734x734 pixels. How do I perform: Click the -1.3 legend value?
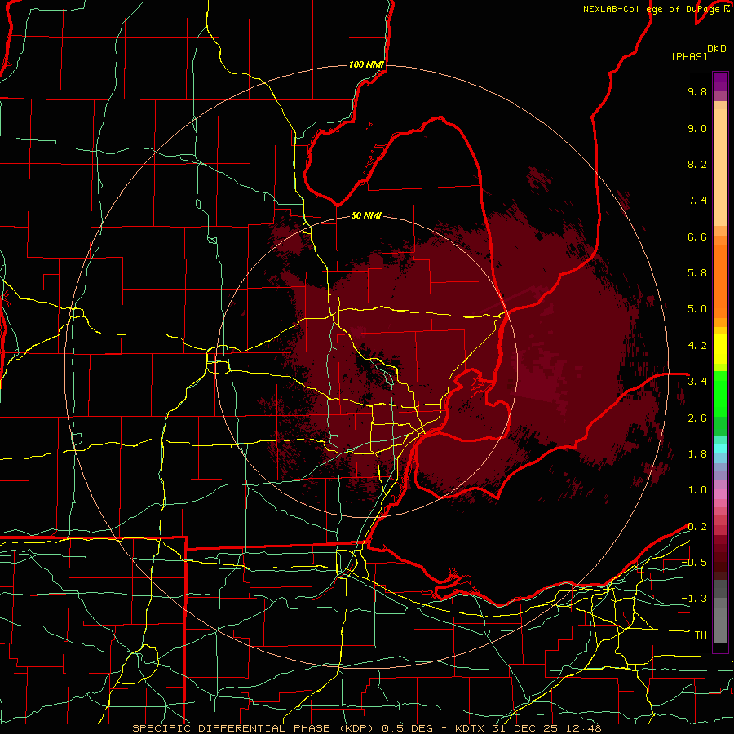694,599
